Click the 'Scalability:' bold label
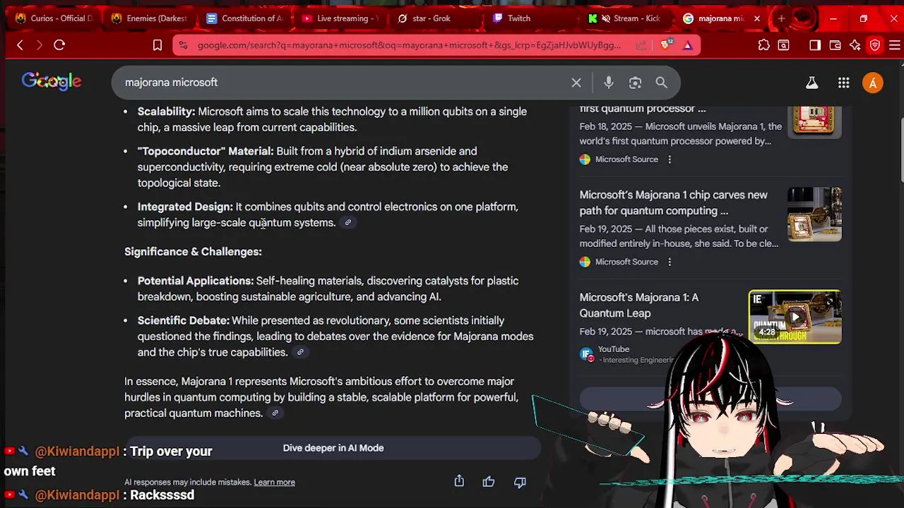Image resolution: width=904 pixels, height=508 pixels. (166, 111)
